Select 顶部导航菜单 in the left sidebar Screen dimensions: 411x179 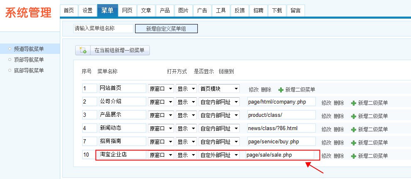[29, 60]
